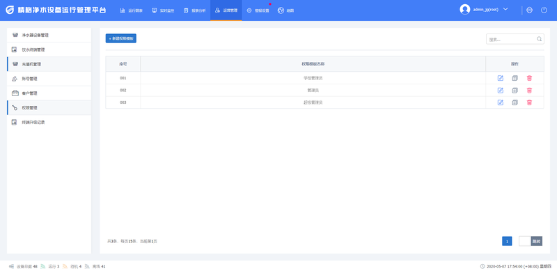Viewport: 557px width, 271px height.
Task: Click the admin_jg(root) username text
Action: (485, 10)
